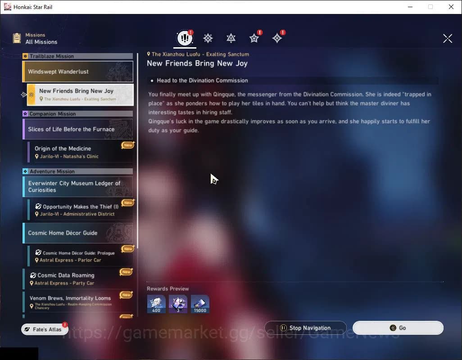Screen dimensions: 462x360
Task: View the 15000 credits reward icon
Action: [200, 304]
